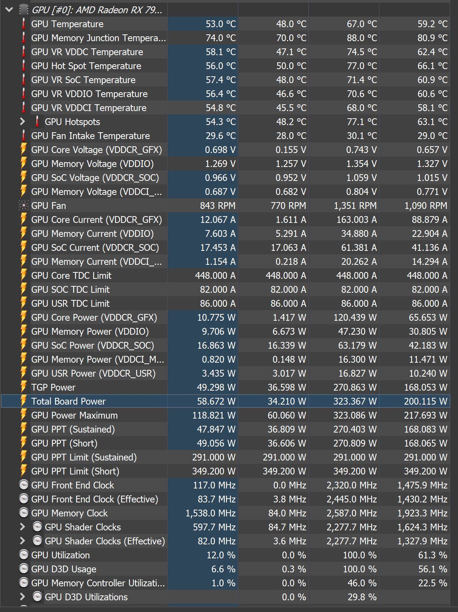Click the 323.367 W maximum board power value
Screen dimensions: 458x612
(x=355, y=401)
